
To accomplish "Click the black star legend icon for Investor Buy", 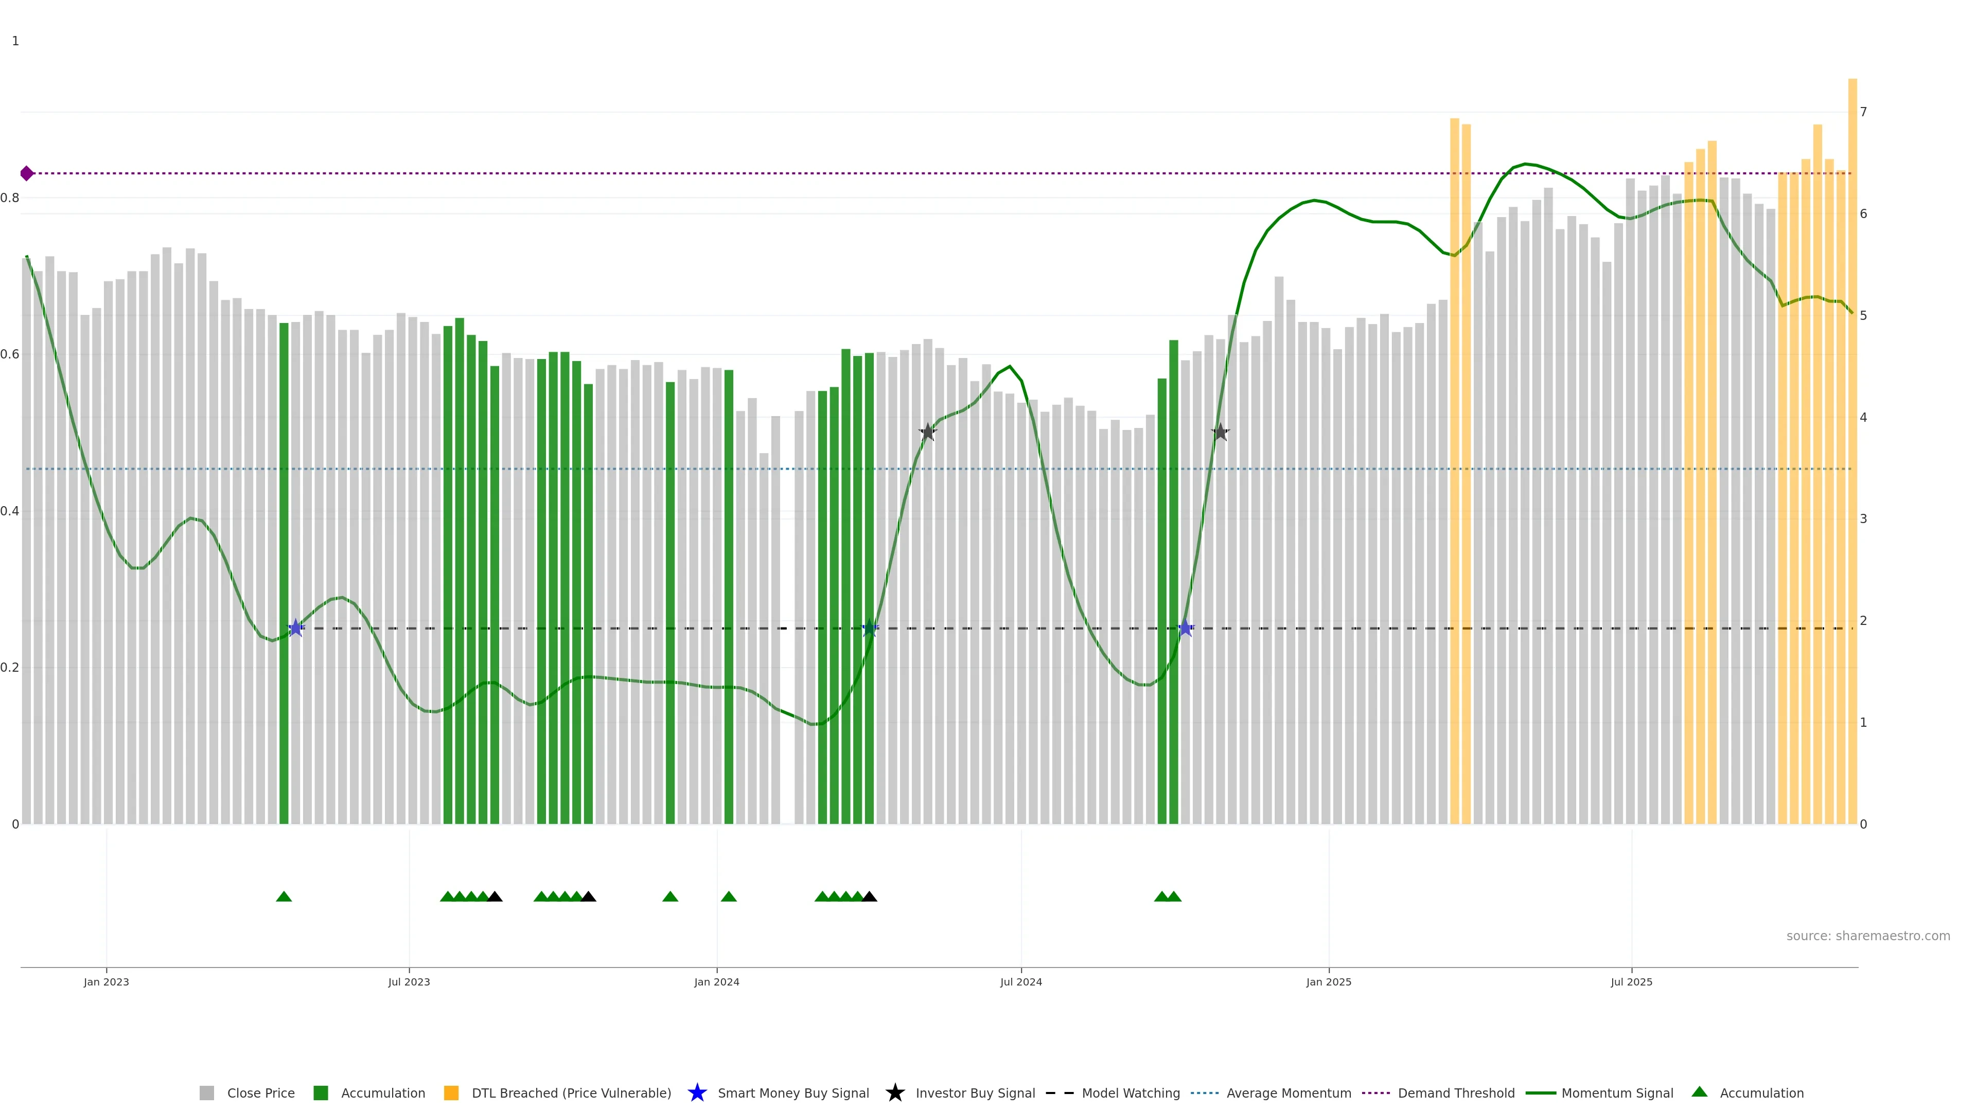I will click(x=894, y=1092).
